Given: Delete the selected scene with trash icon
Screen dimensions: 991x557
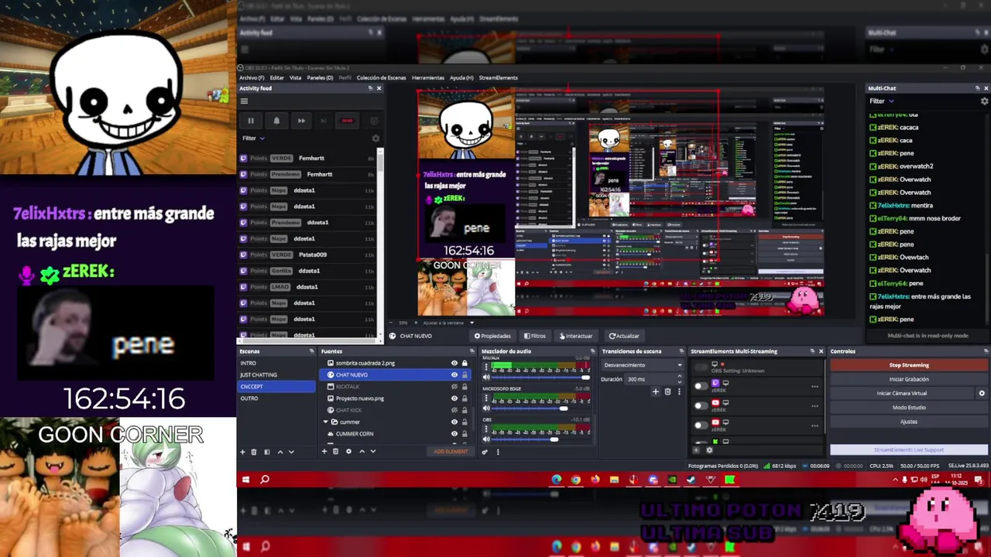Looking at the screenshot, I should [254, 452].
